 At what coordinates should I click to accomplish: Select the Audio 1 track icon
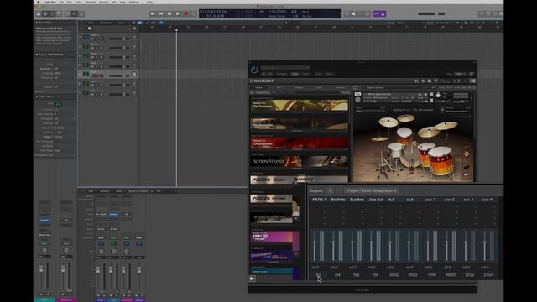pyautogui.click(x=86, y=37)
